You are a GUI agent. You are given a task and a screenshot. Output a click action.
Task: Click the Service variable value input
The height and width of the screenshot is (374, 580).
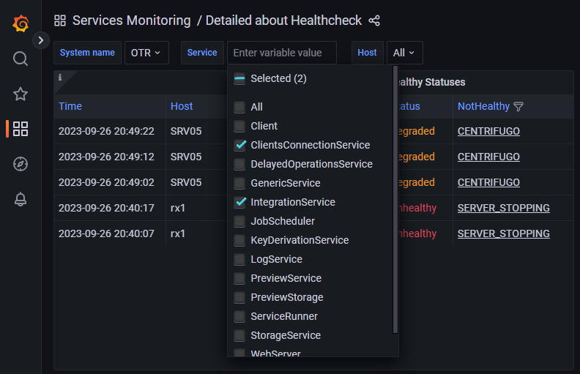(x=282, y=53)
